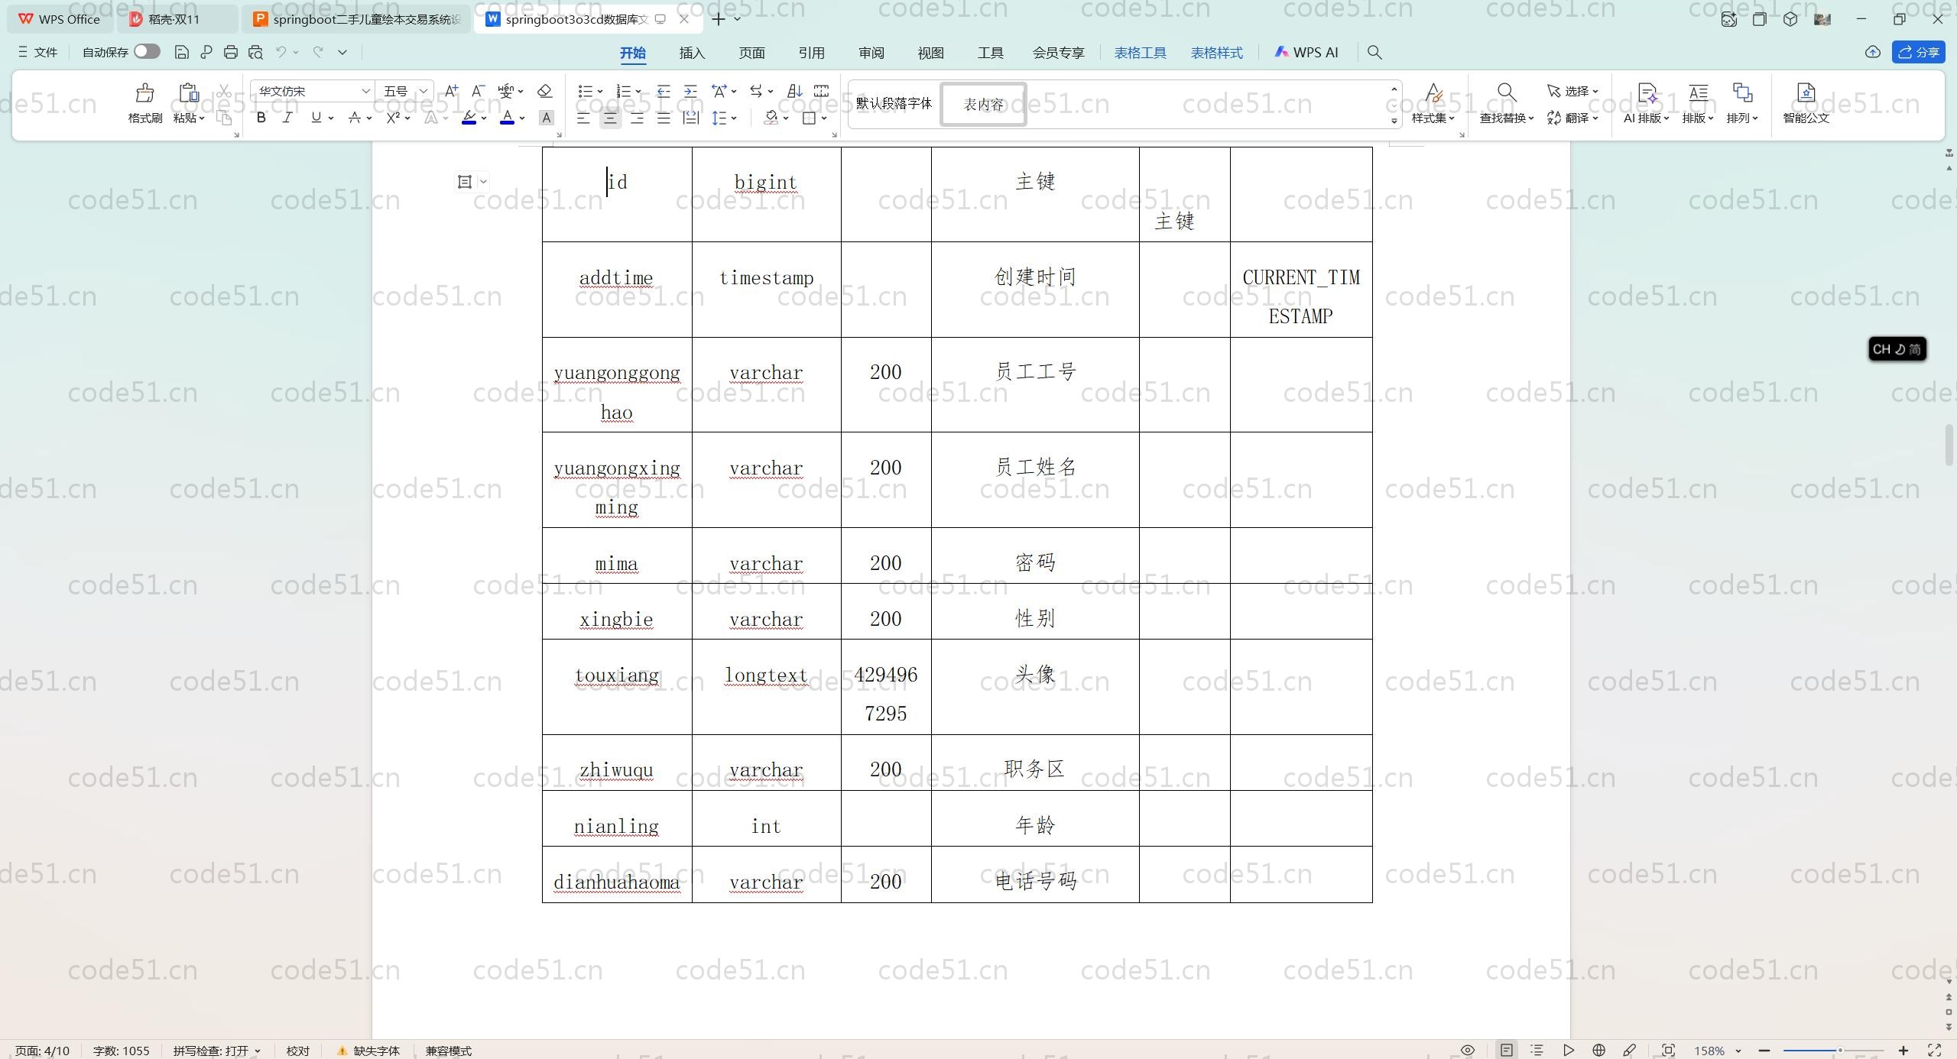
Task: Click the bold B button
Action: tap(261, 118)
